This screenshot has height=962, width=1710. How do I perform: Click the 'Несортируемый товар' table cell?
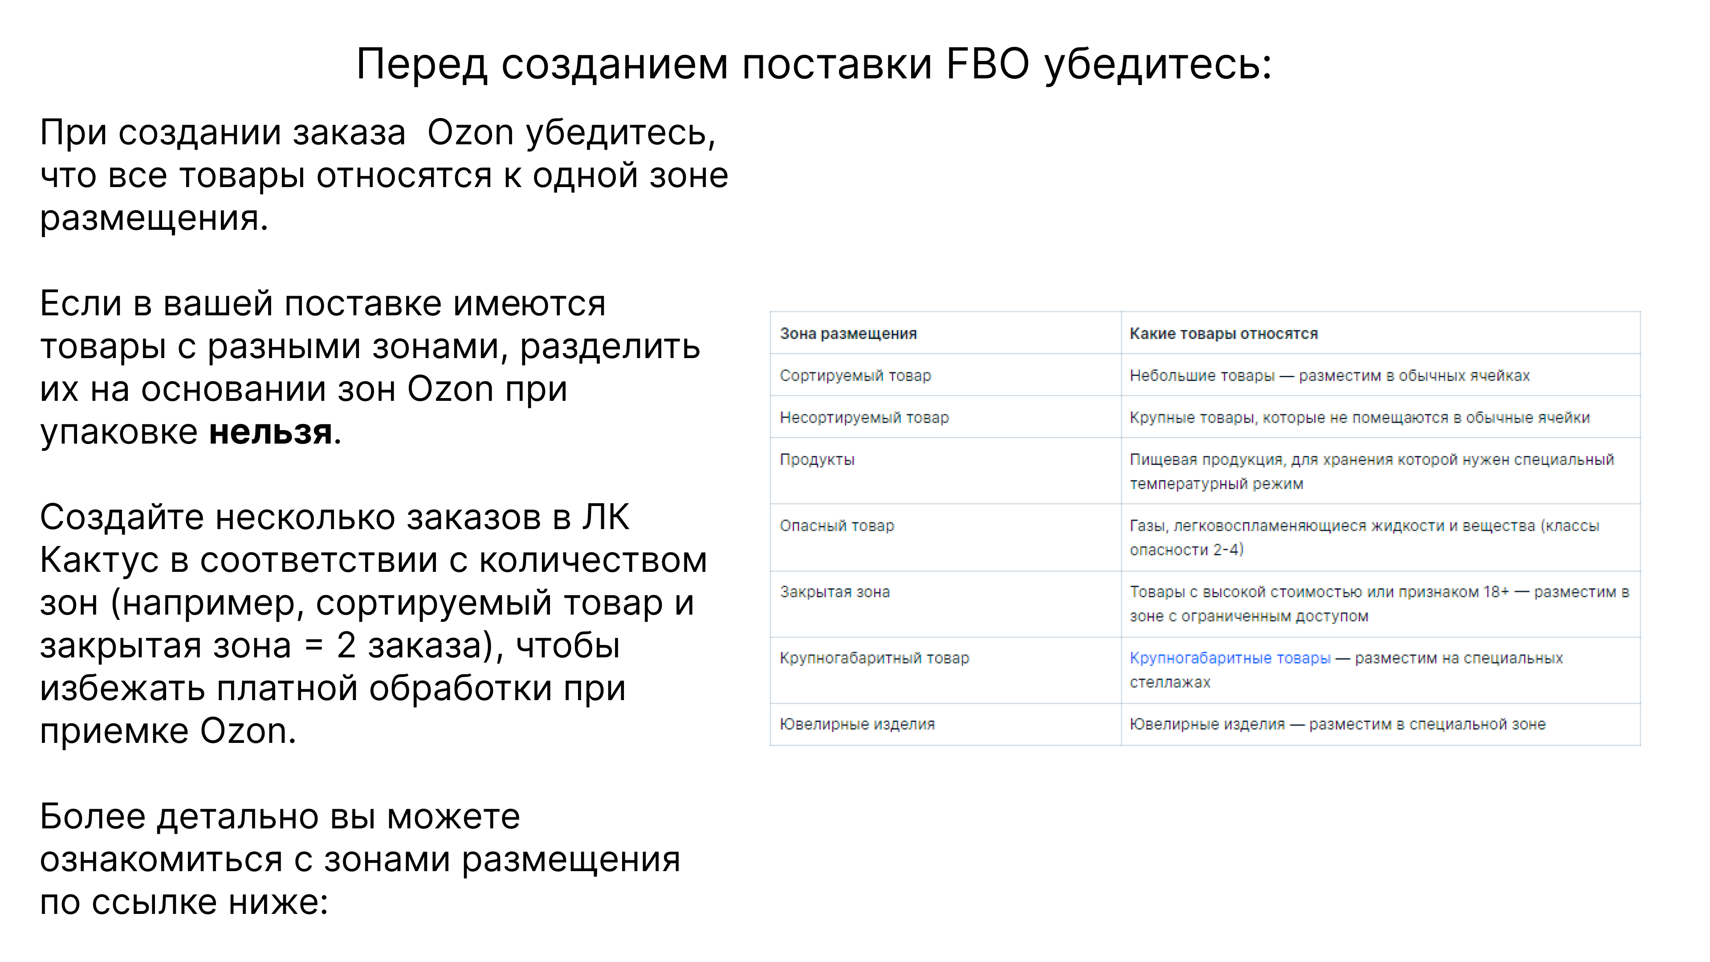coord(863,418)
